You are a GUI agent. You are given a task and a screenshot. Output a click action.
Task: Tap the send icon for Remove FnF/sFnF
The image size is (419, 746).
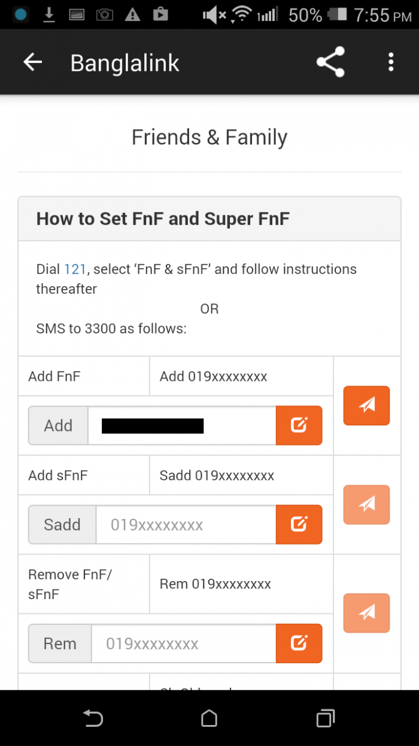click(366, 613)
